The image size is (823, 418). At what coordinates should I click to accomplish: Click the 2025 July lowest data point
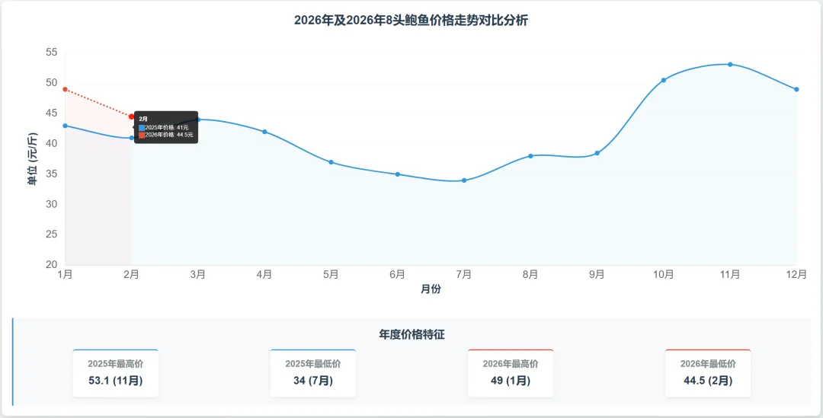(464, 180)
